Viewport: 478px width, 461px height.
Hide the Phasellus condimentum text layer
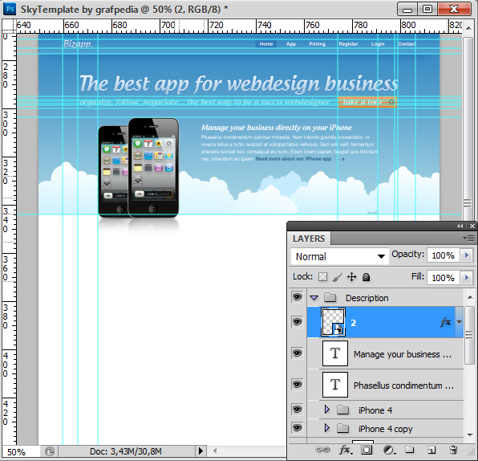pyautogui.click(x=298, y=384)
